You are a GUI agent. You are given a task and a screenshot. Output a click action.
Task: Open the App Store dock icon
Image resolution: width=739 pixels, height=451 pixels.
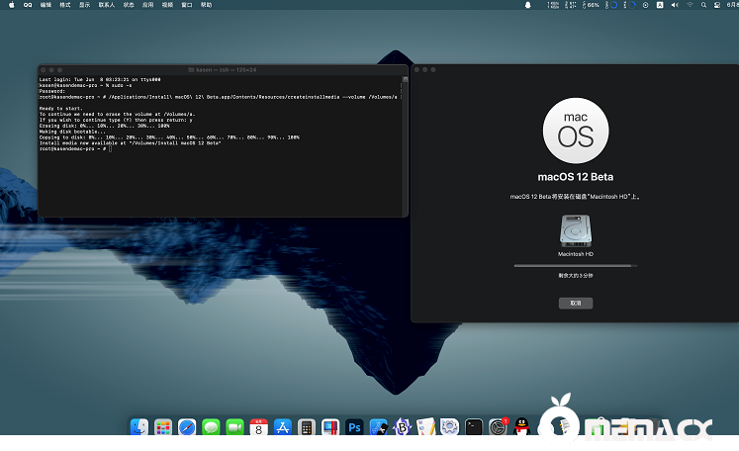click(283, 427)
